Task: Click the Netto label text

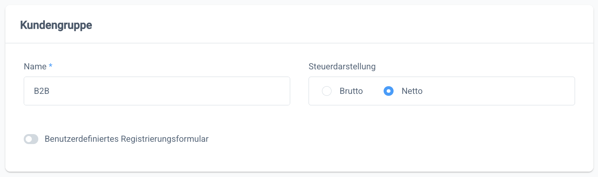Action: tap(412, 91)
